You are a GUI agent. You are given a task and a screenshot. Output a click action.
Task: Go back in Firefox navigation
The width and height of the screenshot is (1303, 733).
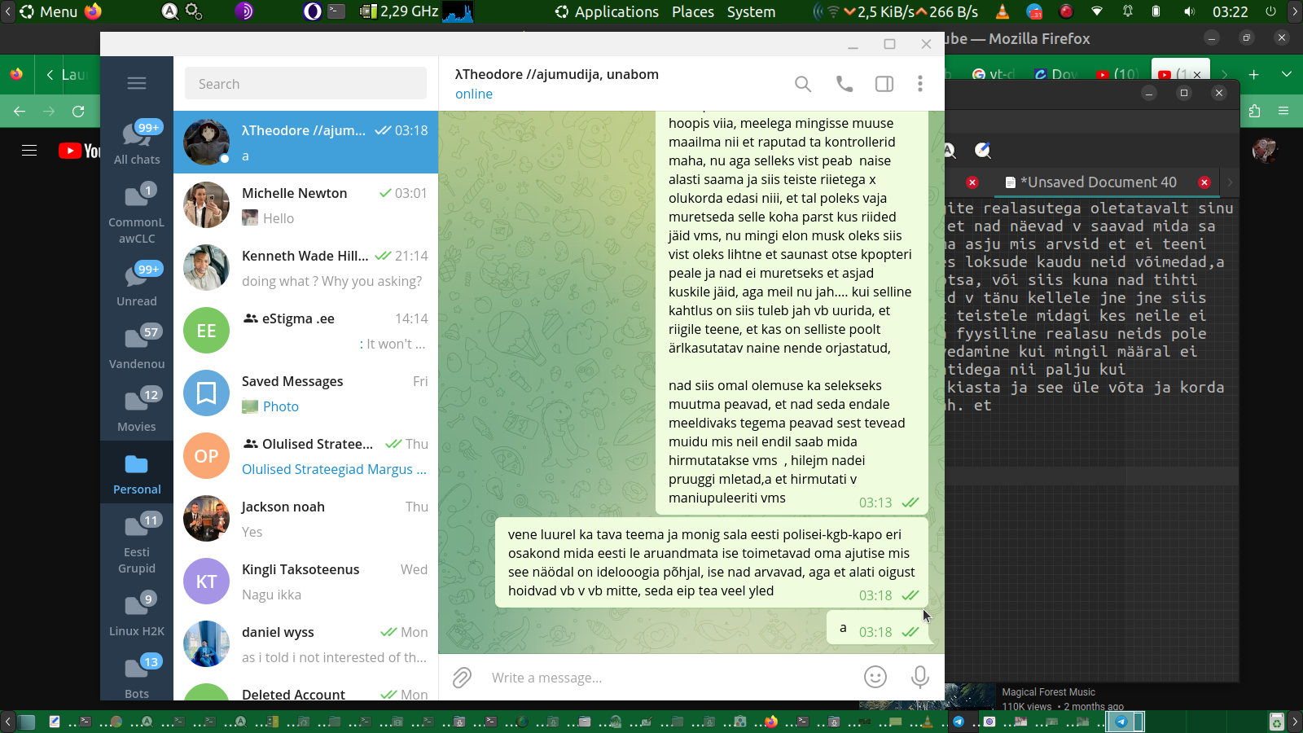[x=20, y=112]
